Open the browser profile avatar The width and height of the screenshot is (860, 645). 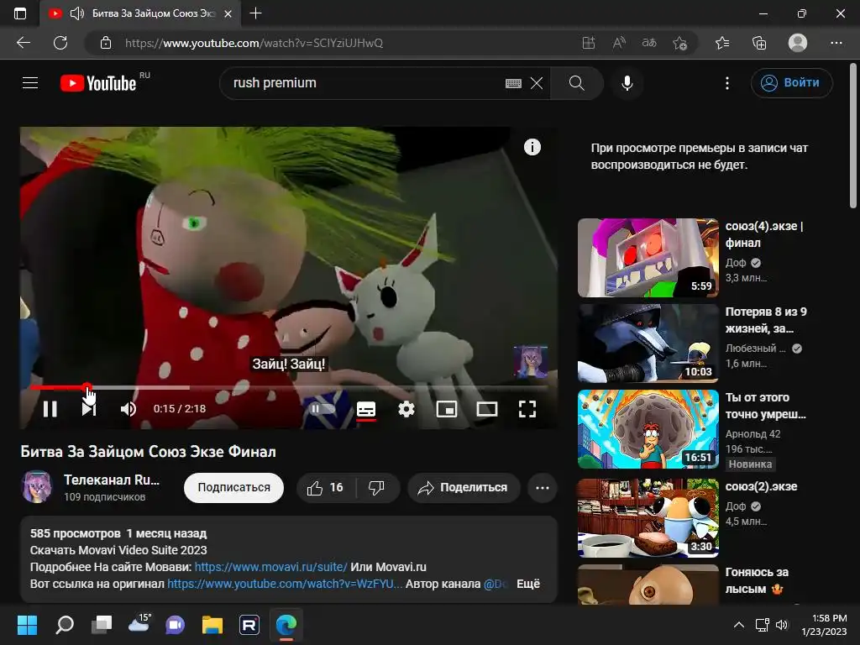tap(798, 43)
